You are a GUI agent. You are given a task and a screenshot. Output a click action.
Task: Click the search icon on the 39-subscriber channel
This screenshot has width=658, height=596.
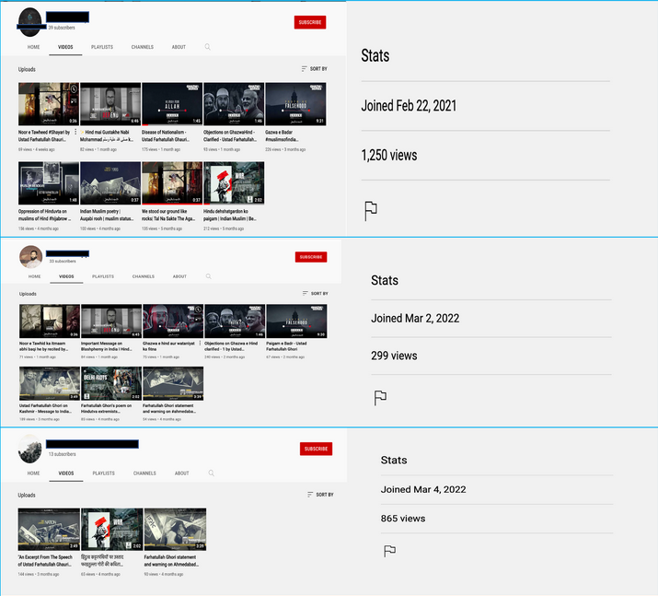click(x=208, y=46)
